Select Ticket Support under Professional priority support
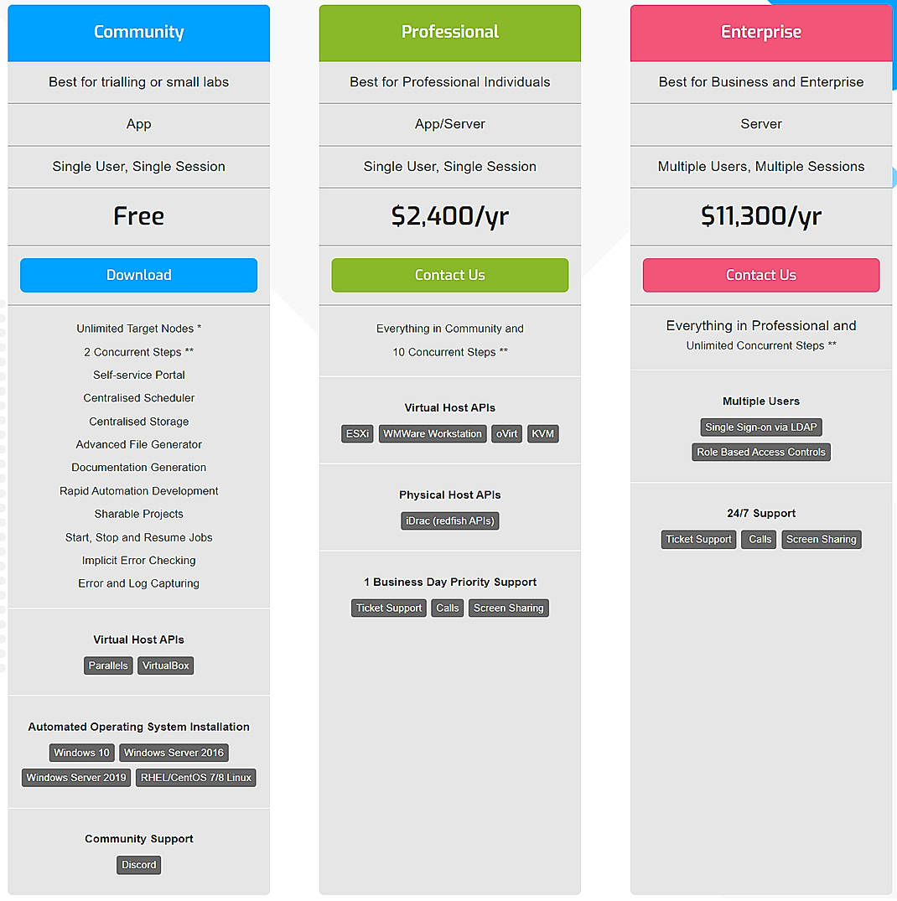The image size is (897, 901). [388, 607]
